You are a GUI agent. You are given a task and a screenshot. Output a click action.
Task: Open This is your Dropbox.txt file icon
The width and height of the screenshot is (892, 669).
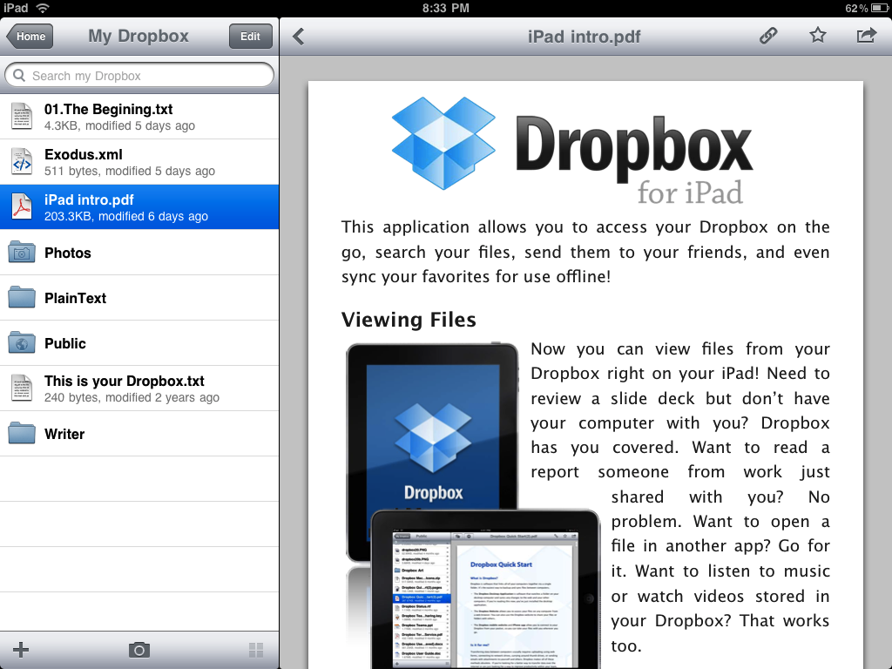click(x=22, y=388)
